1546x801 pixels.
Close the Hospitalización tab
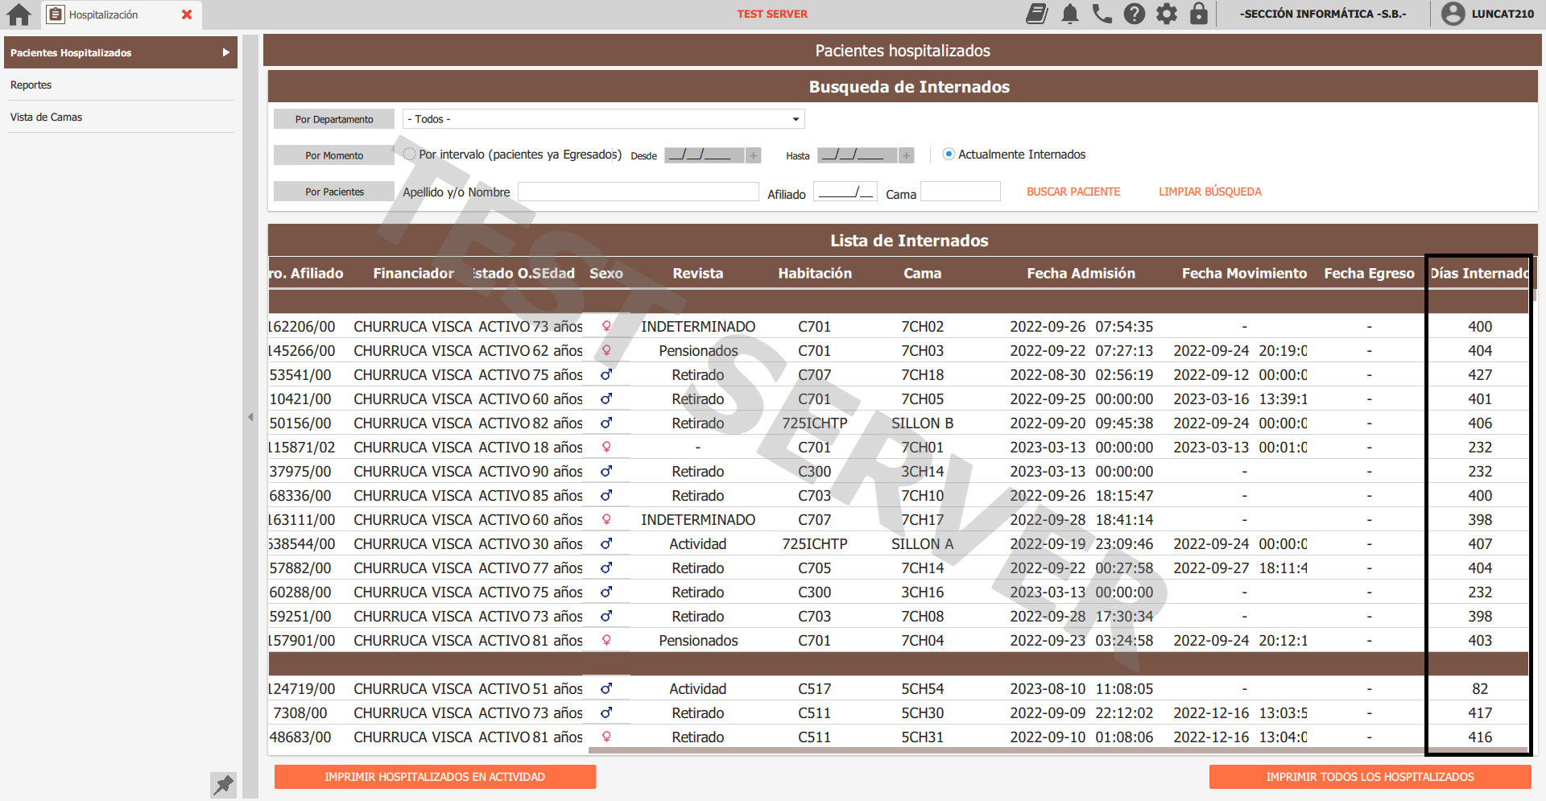[x=187, y=14]
